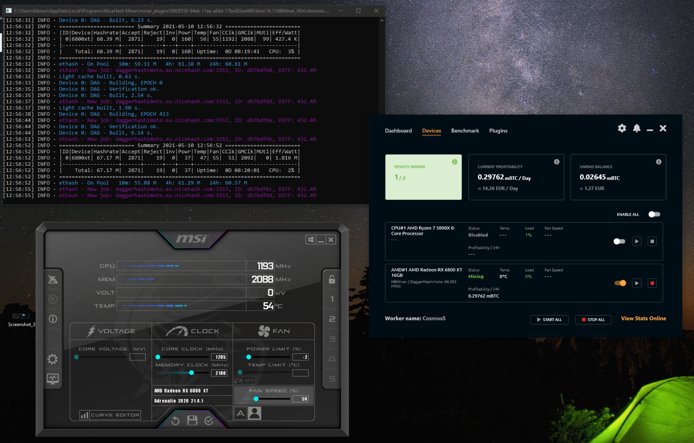Switch to the Devices tab
This screenshot has width=694, height=443.
(432, 131)
